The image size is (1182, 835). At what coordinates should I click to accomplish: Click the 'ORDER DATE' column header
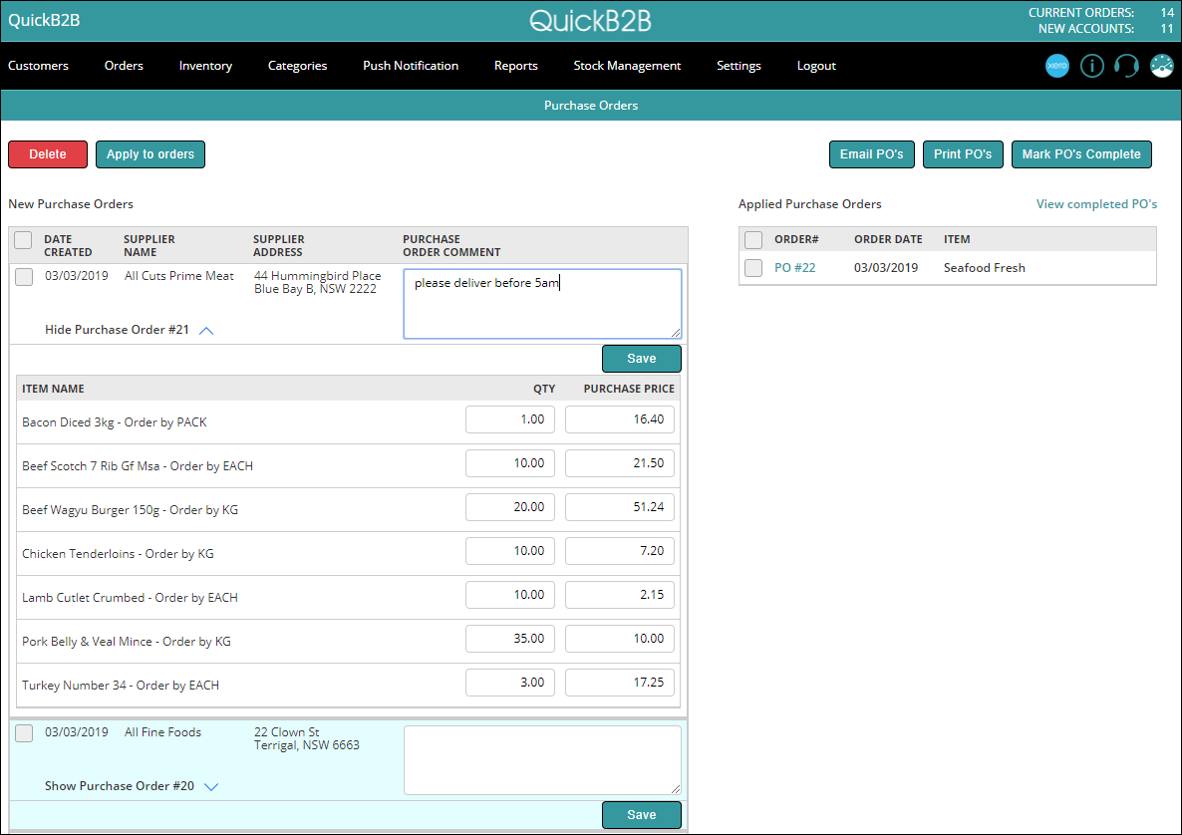click(888, 240)
